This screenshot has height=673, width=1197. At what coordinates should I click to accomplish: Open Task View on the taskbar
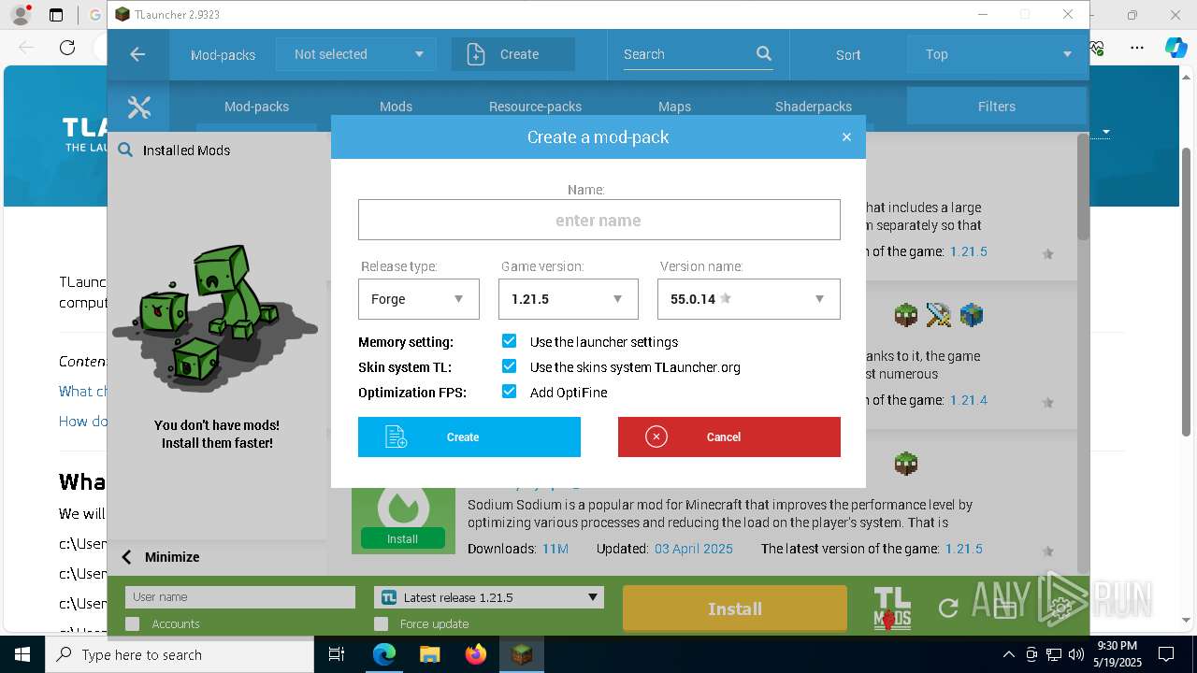[337, 654]
